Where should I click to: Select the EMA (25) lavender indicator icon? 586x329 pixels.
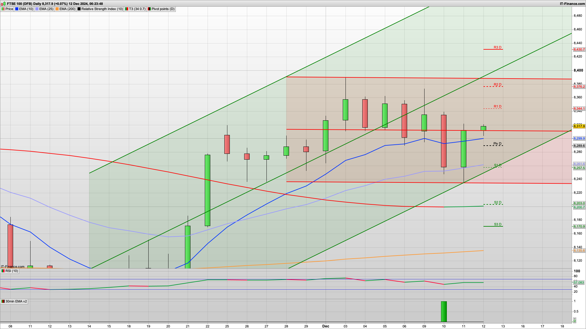[37, 9]
